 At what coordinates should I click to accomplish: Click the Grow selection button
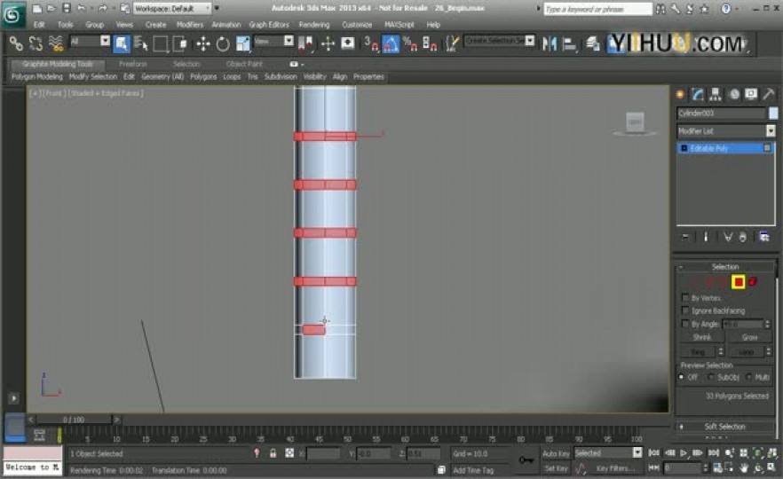pos(749,337)
